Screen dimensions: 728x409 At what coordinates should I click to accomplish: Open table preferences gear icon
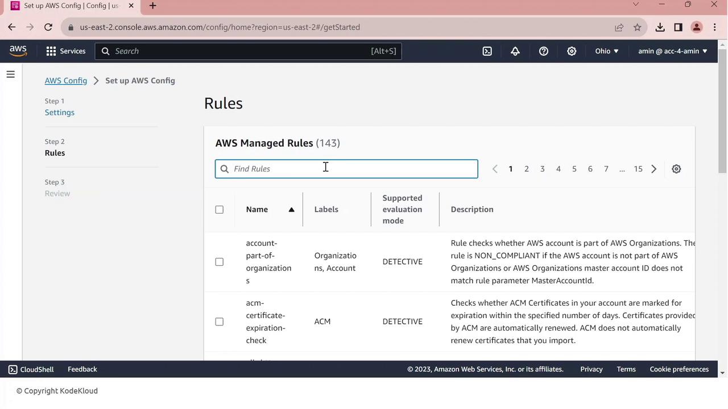tap(676, 169)
